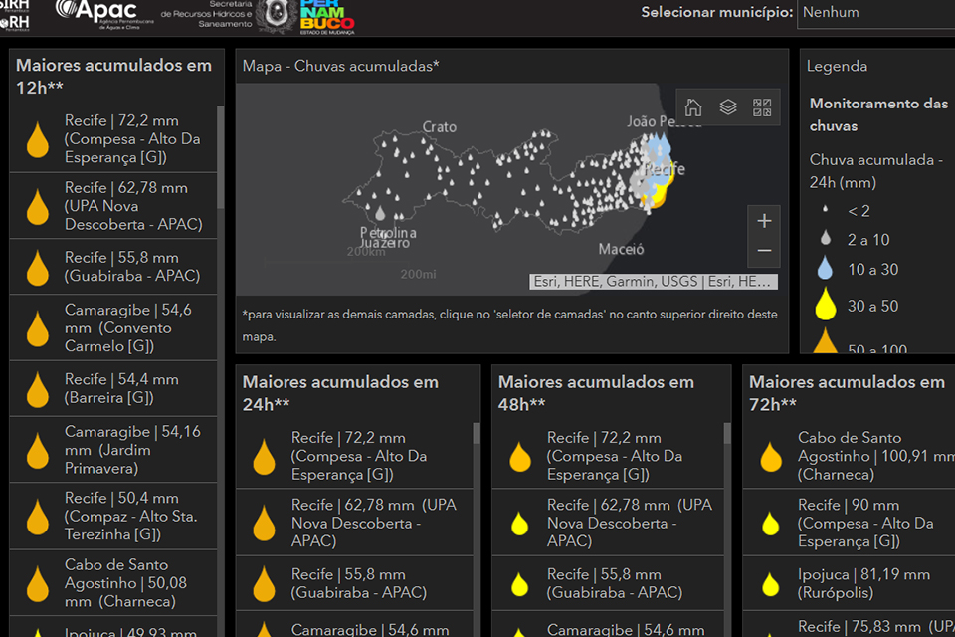Select Recife 62,78 mm UPA Nova Descoberta in 12h list

coord(113,206)
